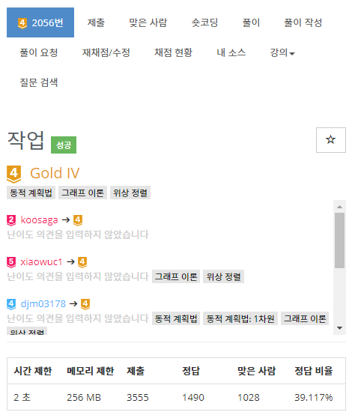Image resolution: width=355 pixels, height=418 pixels.
Task: Click xiaowuc1's red tier 5 badge icon
Action: coord(11,262)
